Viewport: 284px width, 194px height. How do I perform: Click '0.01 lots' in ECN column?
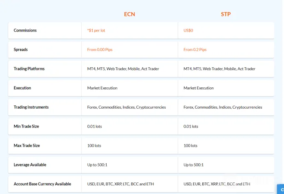click(94, 126)
